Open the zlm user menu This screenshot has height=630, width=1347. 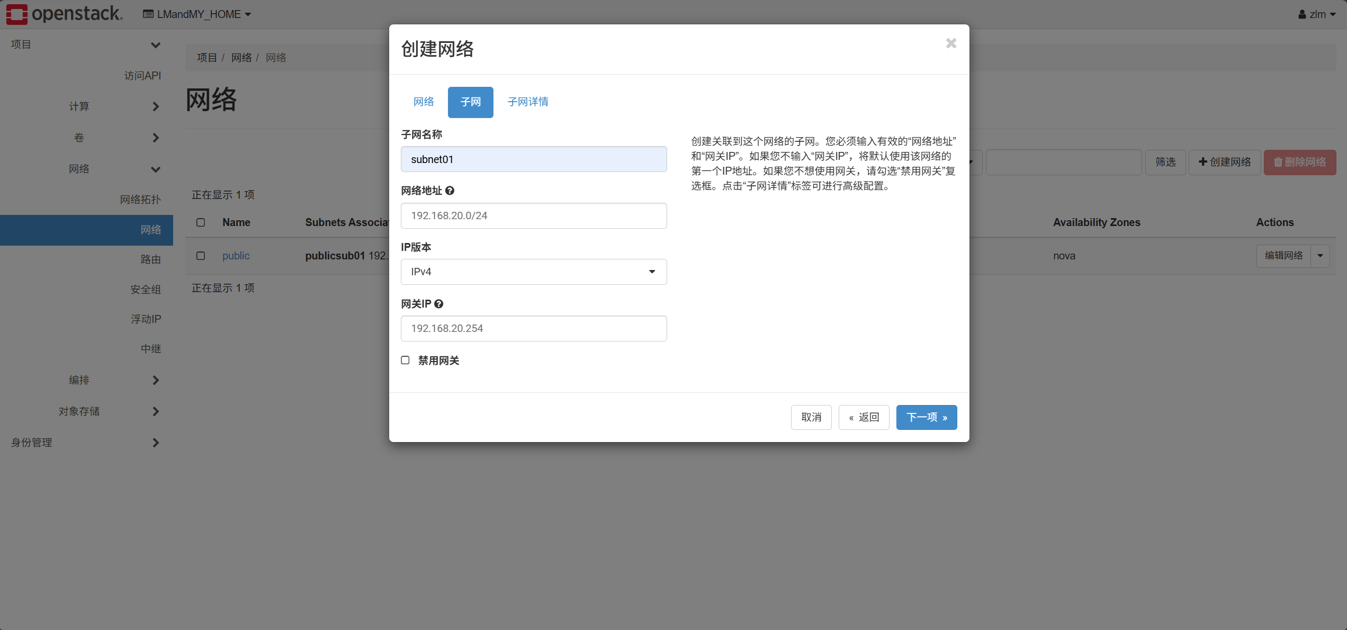(x=1317, y=14)
